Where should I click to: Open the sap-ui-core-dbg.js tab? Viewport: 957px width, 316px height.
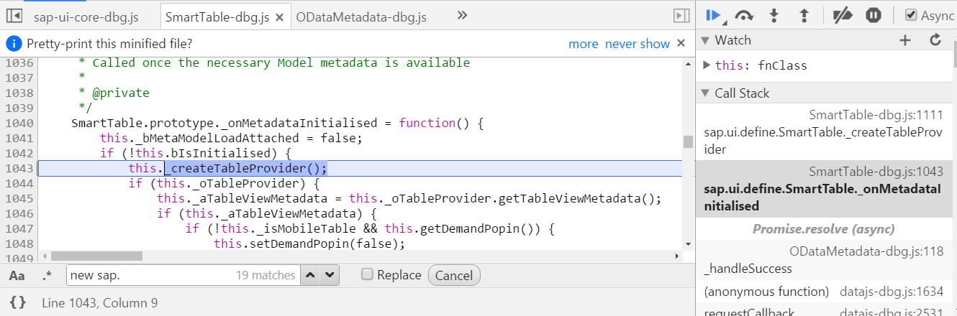pyautogui.click(x=86, y=17)
